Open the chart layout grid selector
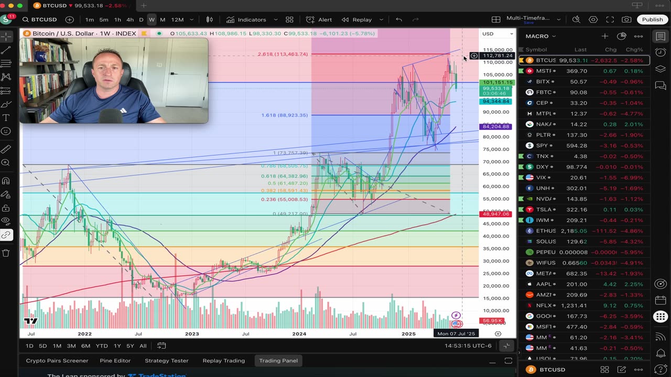671x377 pixels. tap(496, 19)
